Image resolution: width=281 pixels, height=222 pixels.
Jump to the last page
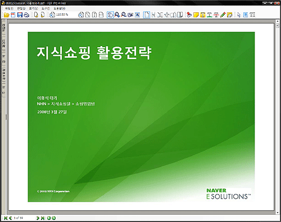[43, 218]
